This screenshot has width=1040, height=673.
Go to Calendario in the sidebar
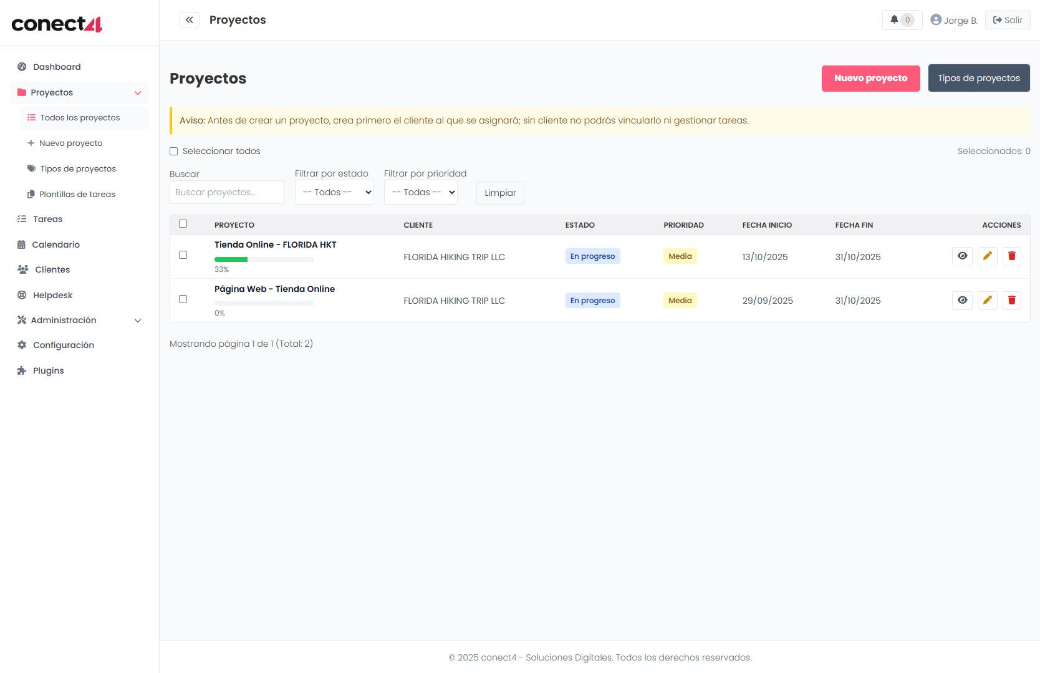(55, 245)
